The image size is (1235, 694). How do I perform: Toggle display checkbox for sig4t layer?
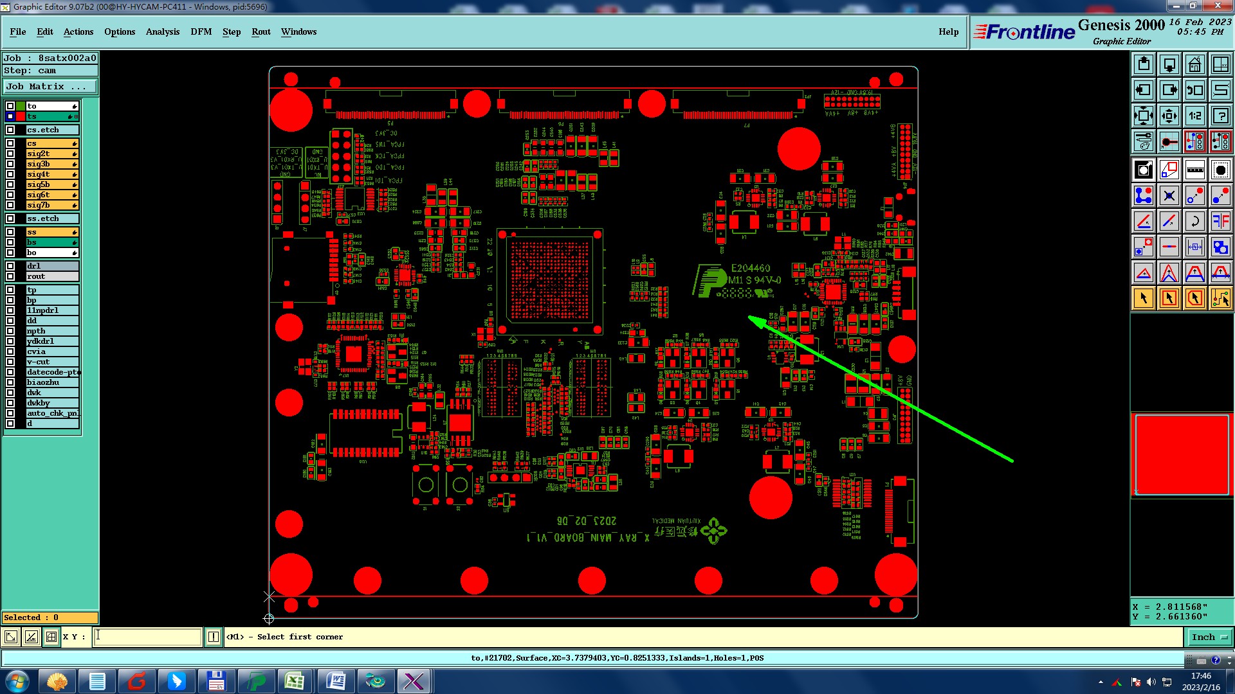pyautogui.click(x=10, y=174)
